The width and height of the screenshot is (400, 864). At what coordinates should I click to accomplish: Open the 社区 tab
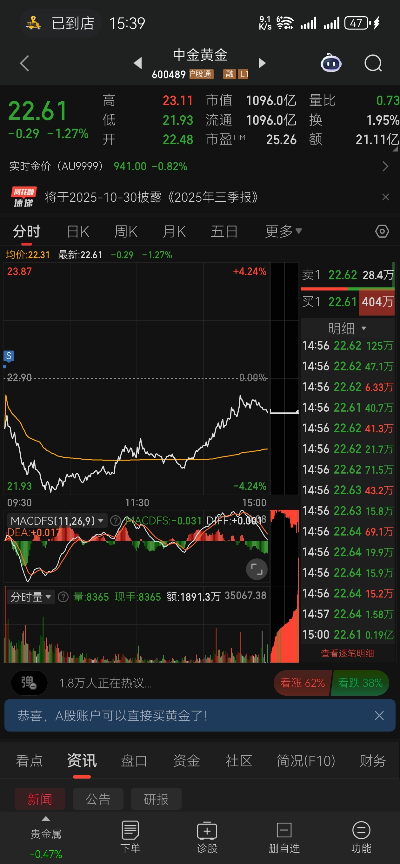(x=239, y=761)
